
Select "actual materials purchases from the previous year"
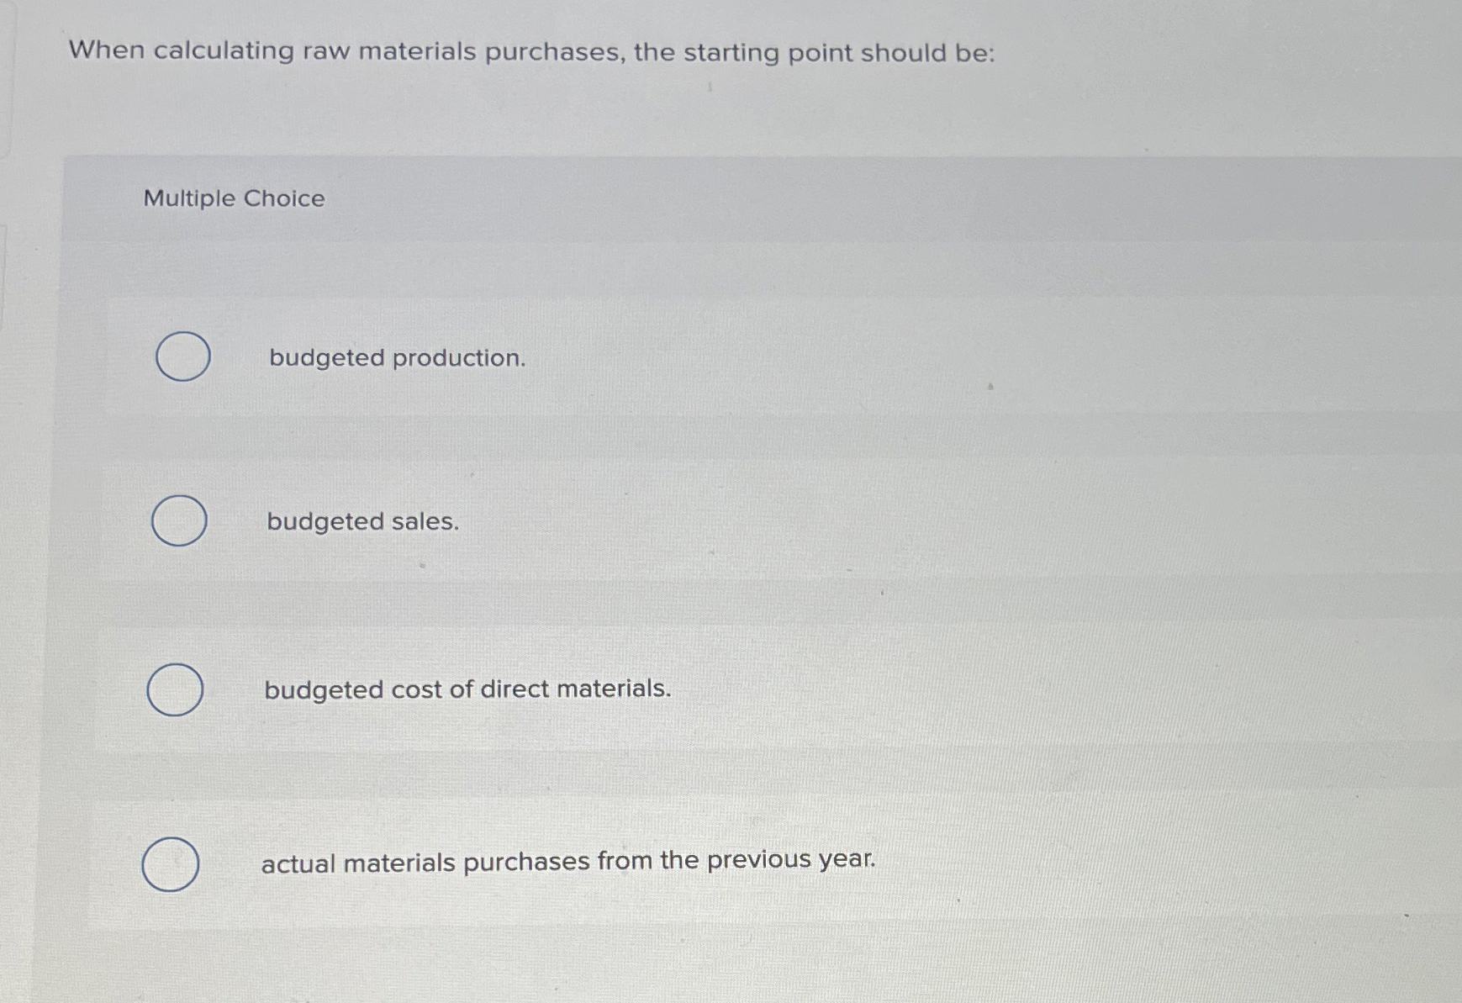pos(172,863)
